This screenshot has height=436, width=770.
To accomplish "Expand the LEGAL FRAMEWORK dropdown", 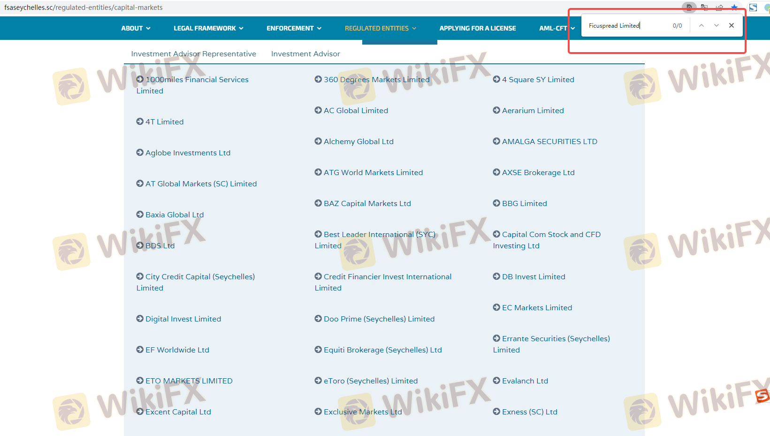I will 208,28.
